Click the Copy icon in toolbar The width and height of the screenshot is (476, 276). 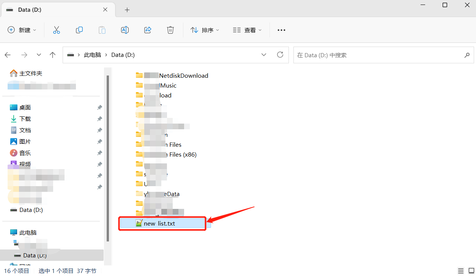click(79, 30)
